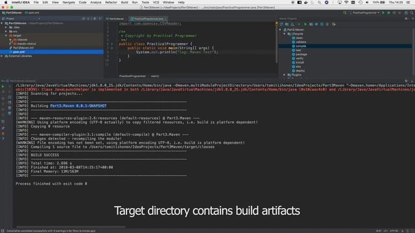This screenshot has width=415, height=233.
Task: Open Apple menu
Action: 6,3
